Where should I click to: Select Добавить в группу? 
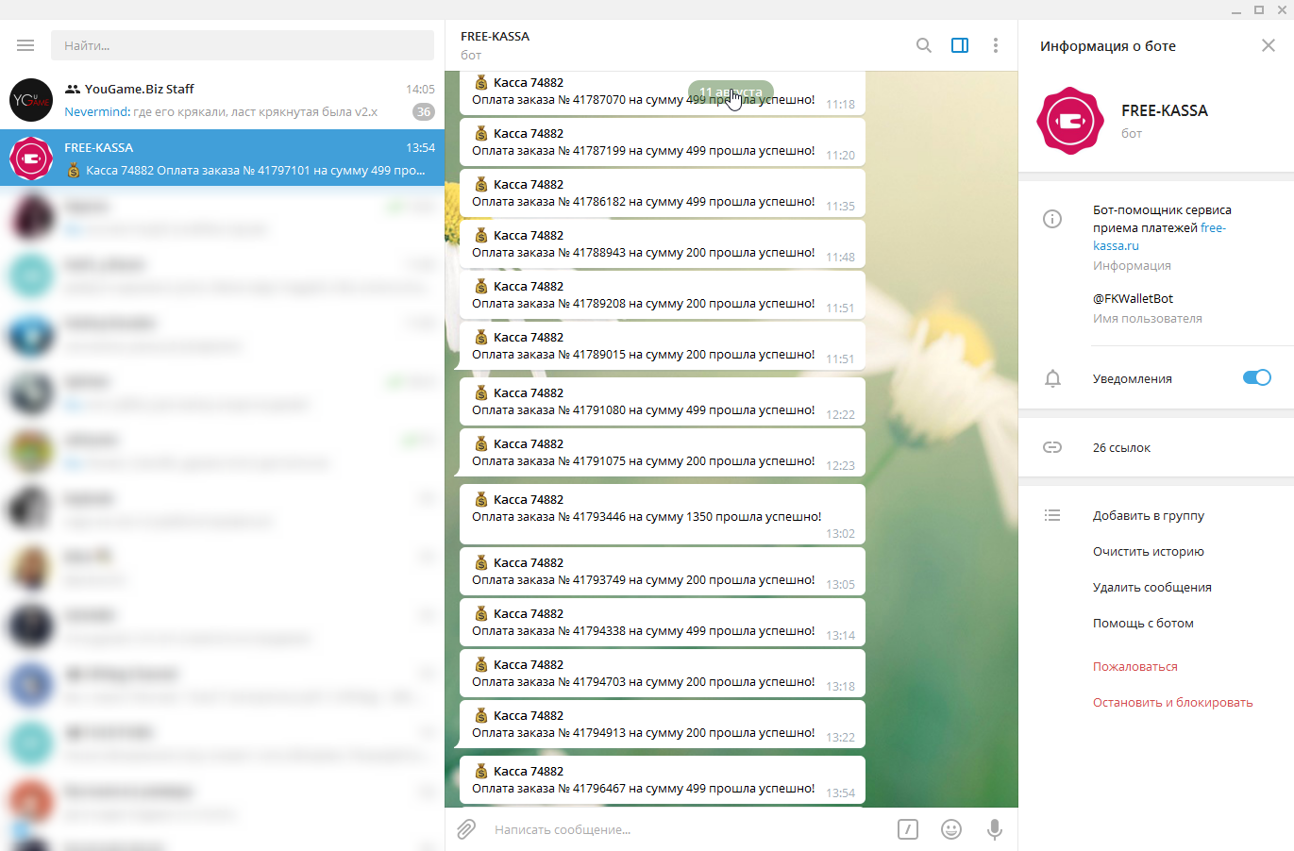1149,515
